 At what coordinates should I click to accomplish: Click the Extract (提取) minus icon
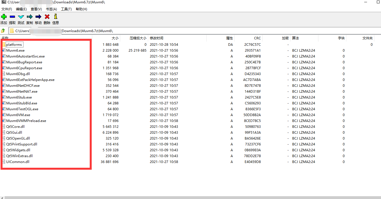pos(12,17)
